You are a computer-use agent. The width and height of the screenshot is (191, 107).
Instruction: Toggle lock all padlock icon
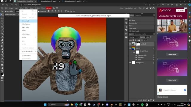139,40
